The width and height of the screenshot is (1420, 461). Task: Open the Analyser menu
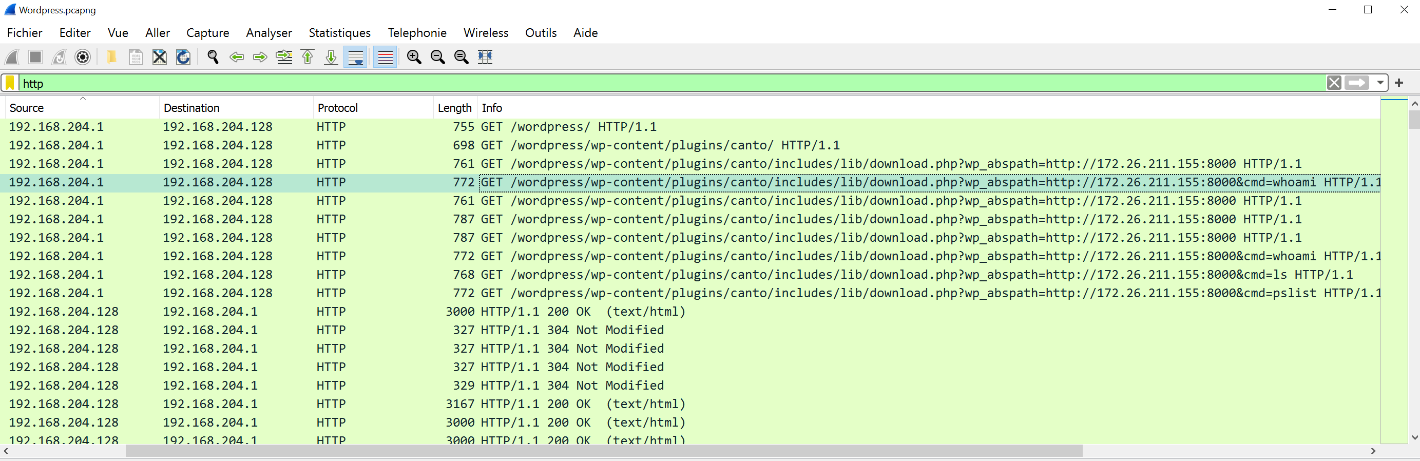click(269, 33)
